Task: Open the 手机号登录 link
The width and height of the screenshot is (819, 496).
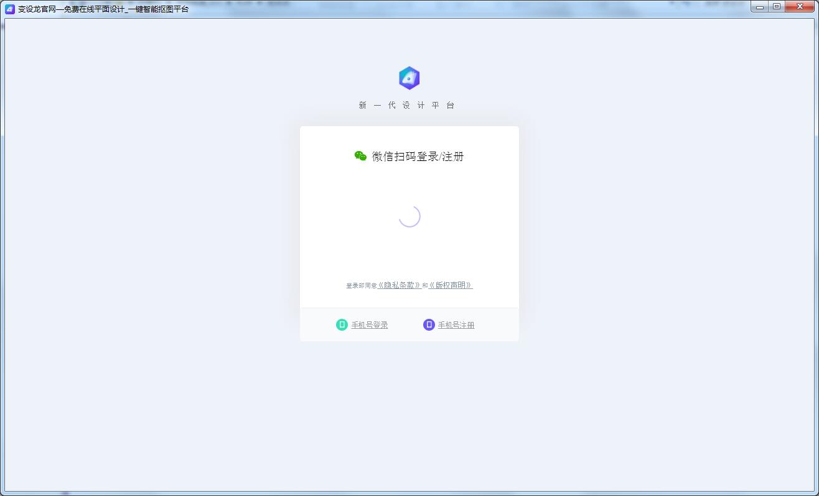Action: tap(370, 325)
